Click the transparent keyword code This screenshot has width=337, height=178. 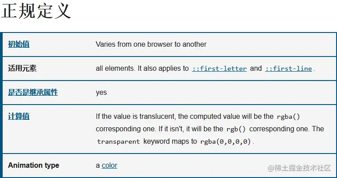pyautogui.click(x=119, y=142)
